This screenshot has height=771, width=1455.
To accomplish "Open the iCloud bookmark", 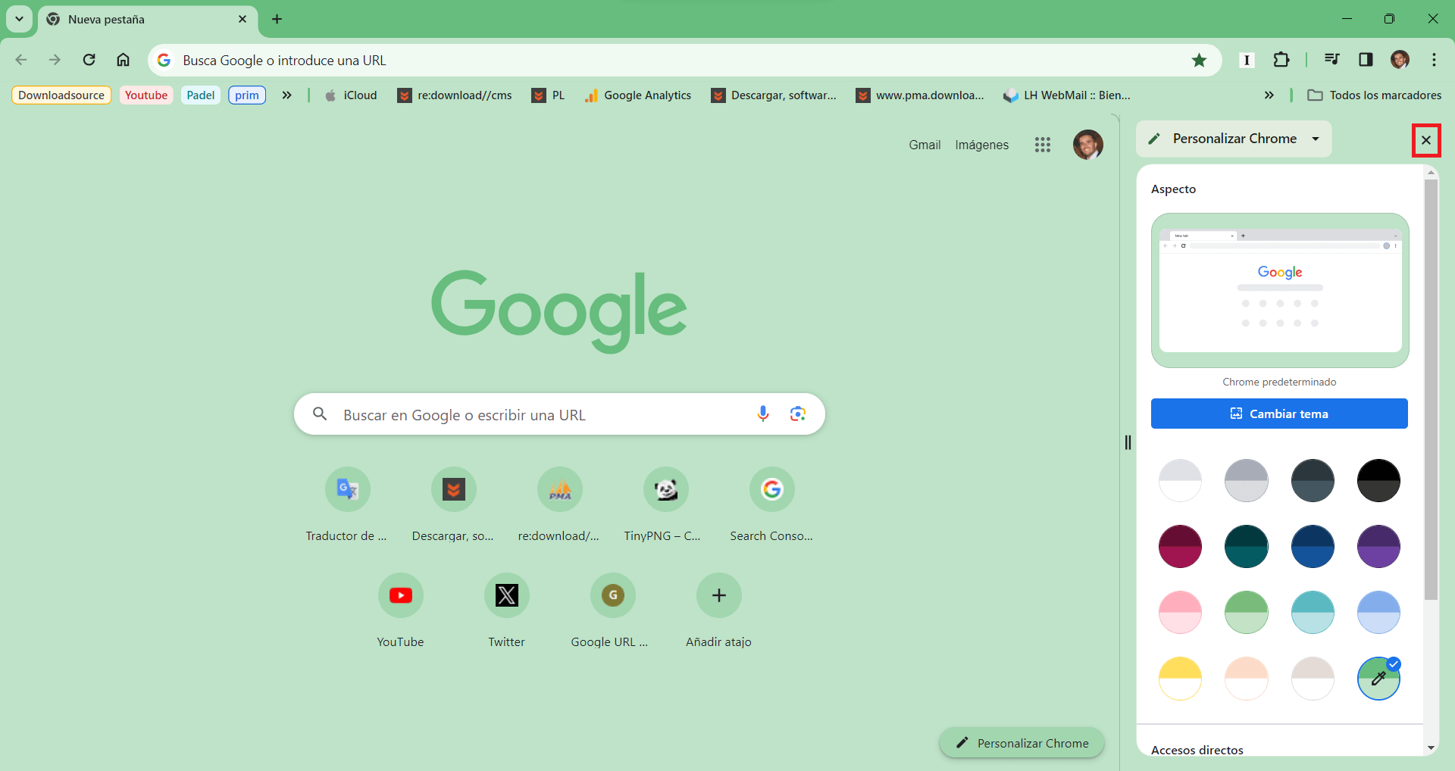I will pyautogui.click(x=350, y=95).
